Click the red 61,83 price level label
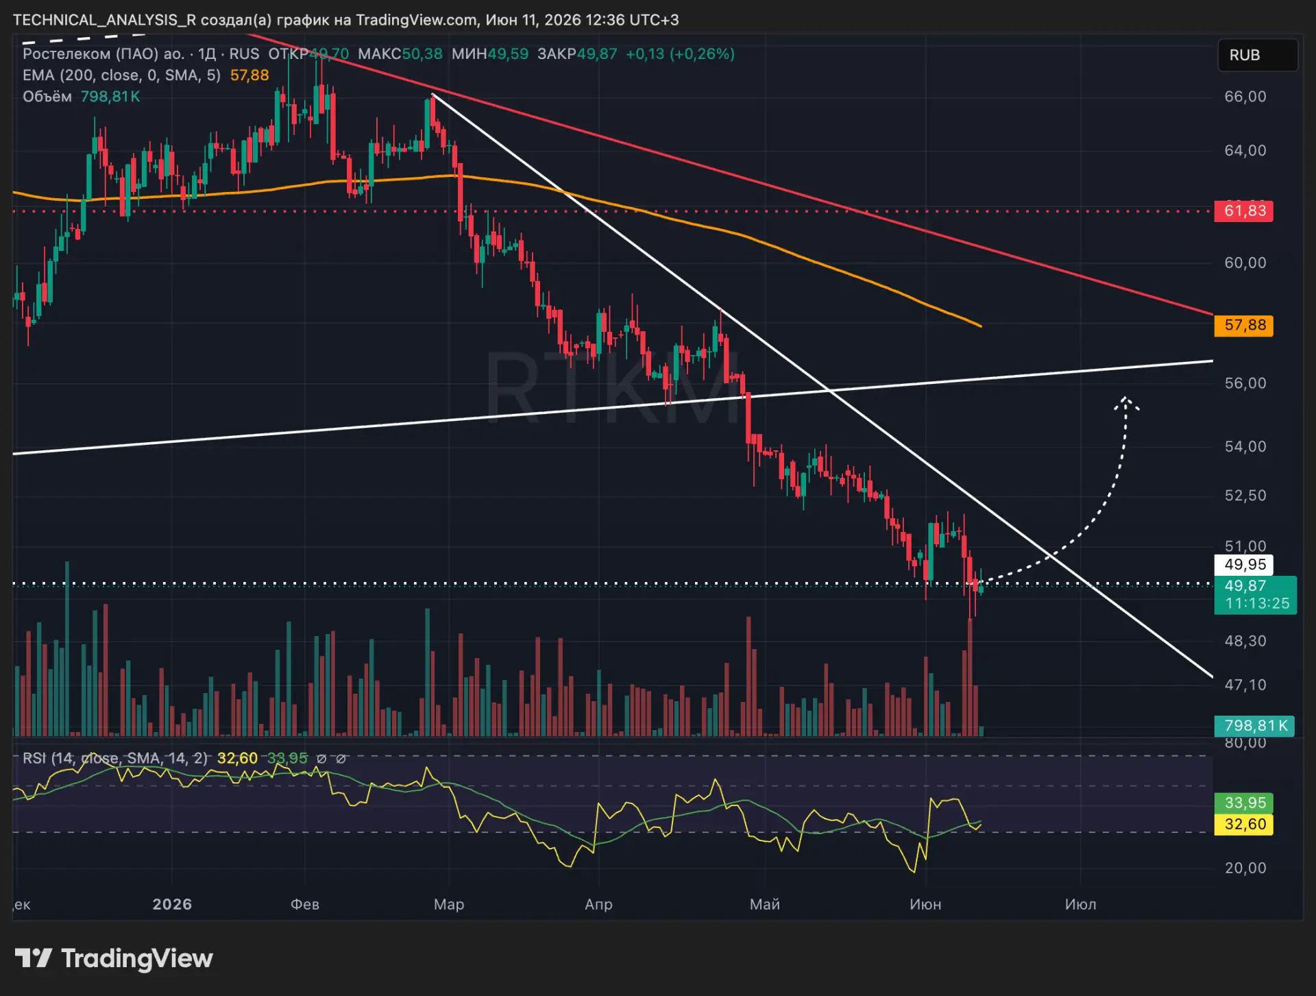1316x996 pixels. [x=1244, y=210]
